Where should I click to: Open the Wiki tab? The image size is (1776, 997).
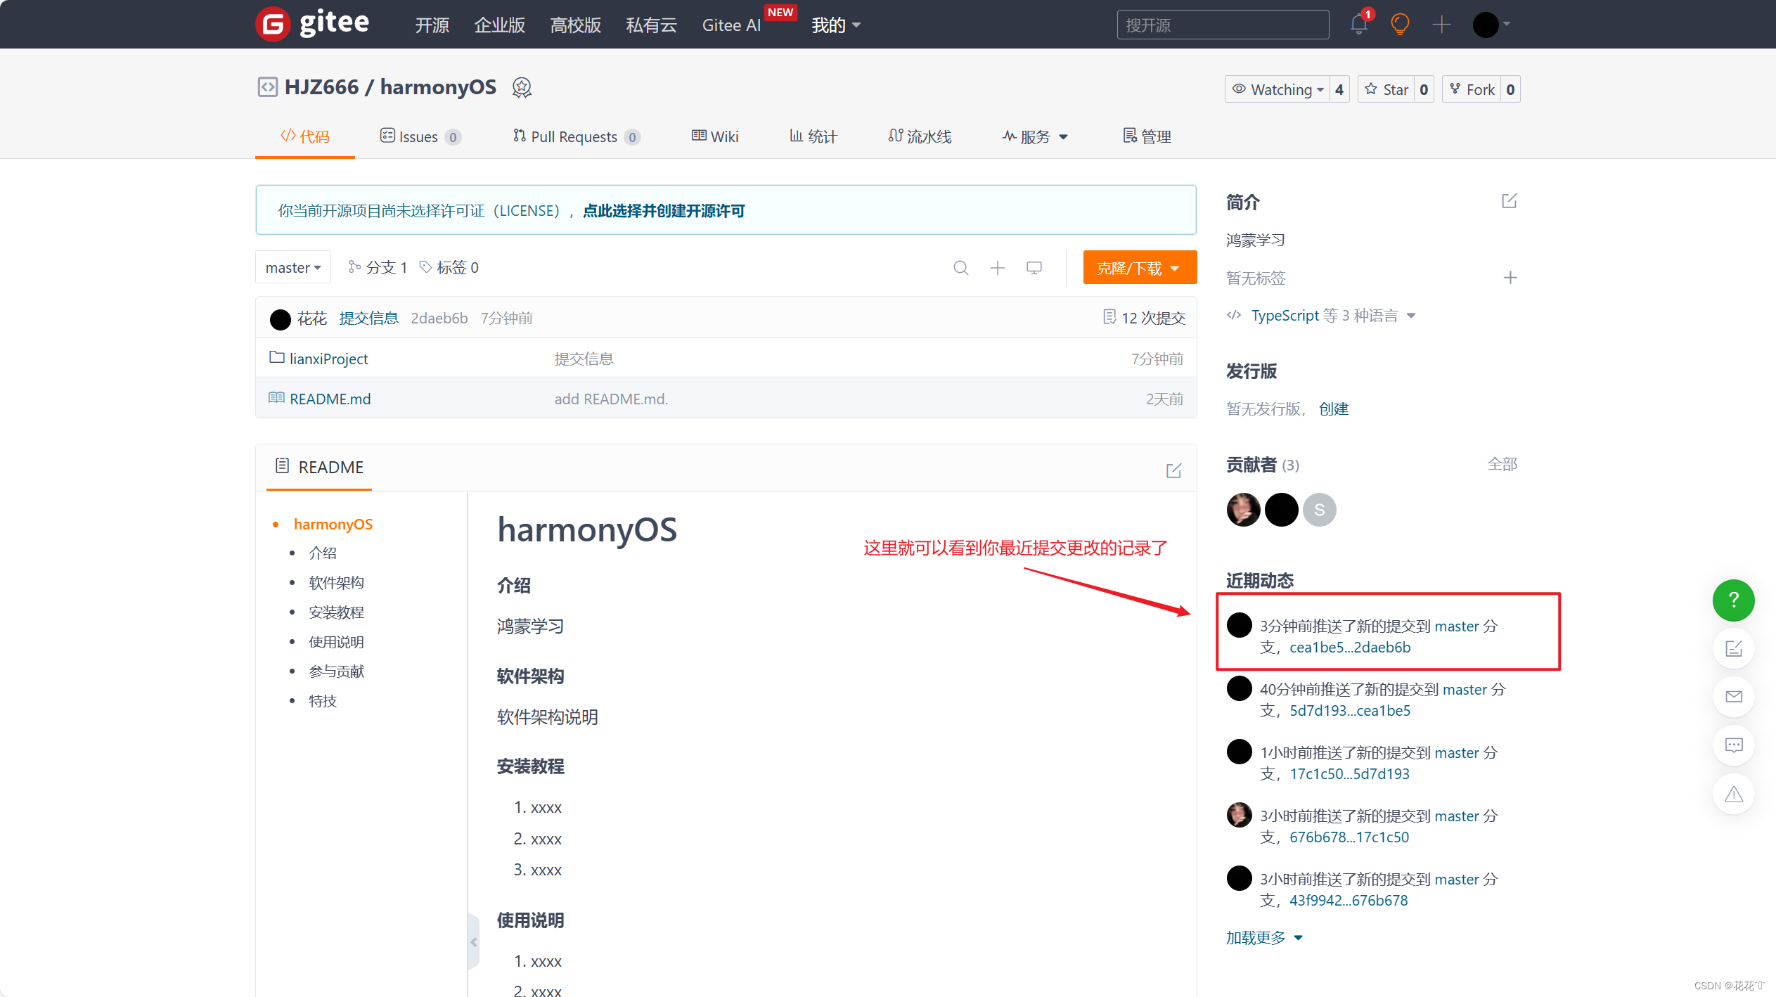(715, 136)
